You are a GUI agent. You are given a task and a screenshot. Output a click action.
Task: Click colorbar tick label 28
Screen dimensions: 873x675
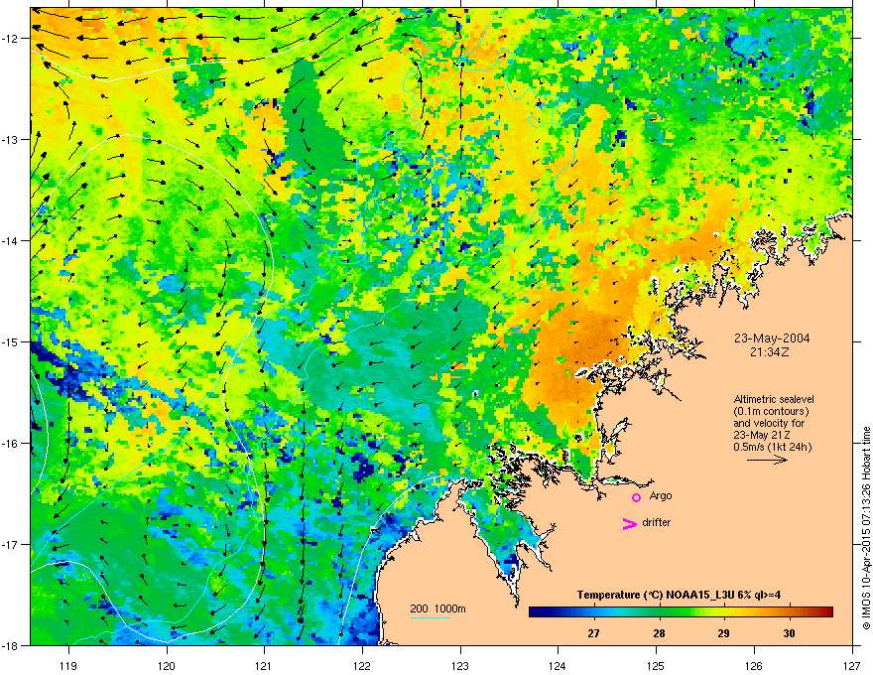[659, 633]
